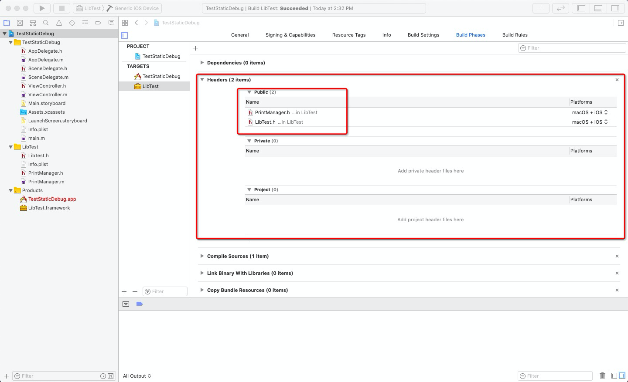Go back in editor history
Viewport: 628px width, 382px height.
pos(137,23)
